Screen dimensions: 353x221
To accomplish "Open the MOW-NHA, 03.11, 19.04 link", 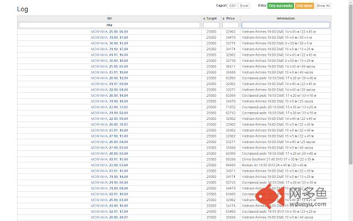I will click(109, 72).
